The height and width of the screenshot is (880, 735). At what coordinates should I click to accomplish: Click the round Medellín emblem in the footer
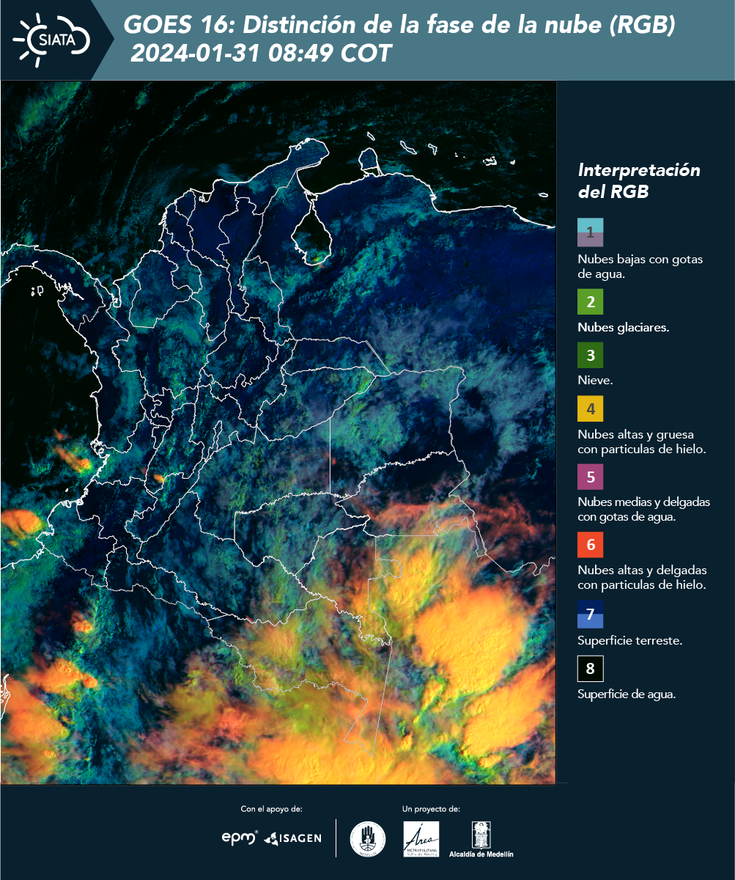pos(368,839)
